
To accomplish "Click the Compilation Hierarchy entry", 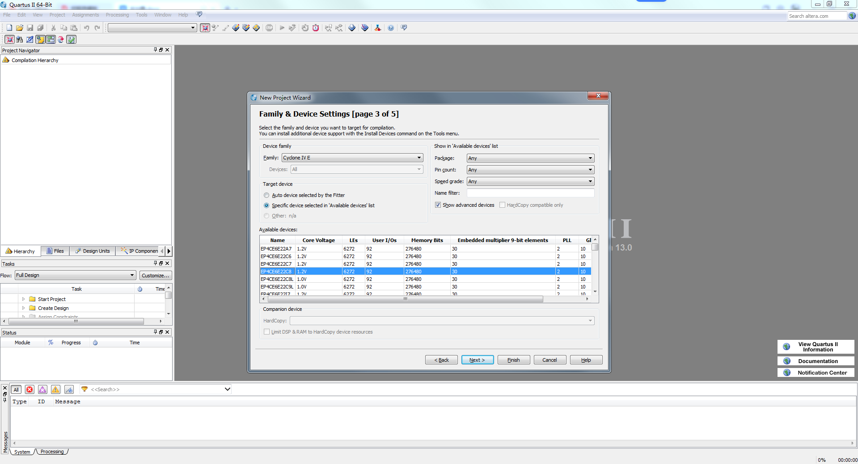I will [35, 60].
